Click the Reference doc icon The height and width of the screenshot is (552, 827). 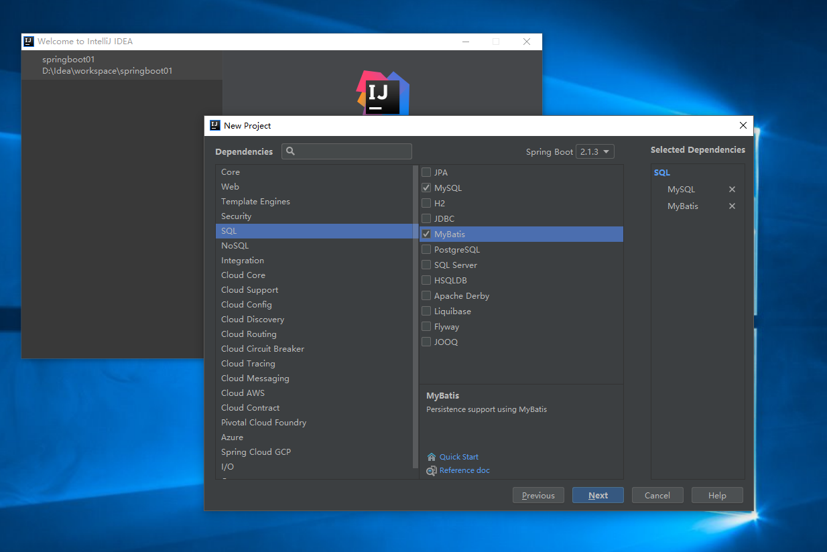pos(432,470)
